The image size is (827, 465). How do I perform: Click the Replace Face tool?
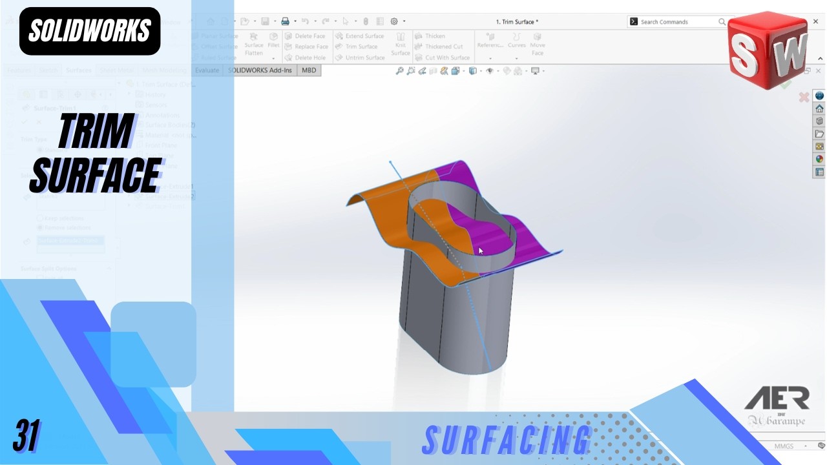(x=306, y=46)
